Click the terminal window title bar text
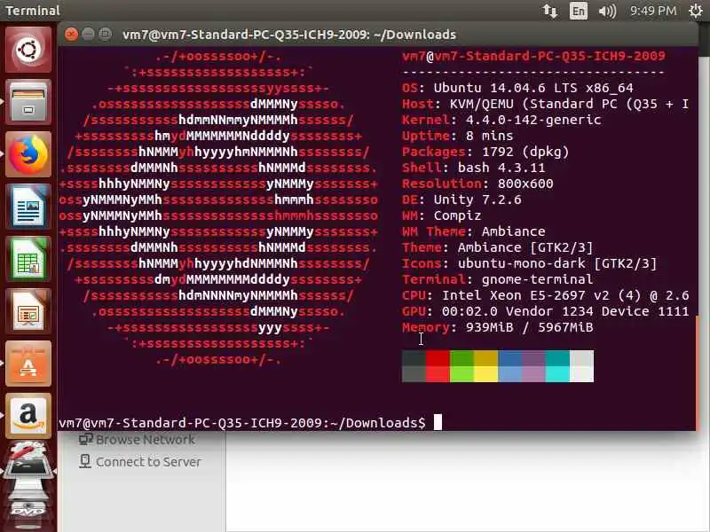This screenshot has height=532, width=710. [x=289, y=35]
